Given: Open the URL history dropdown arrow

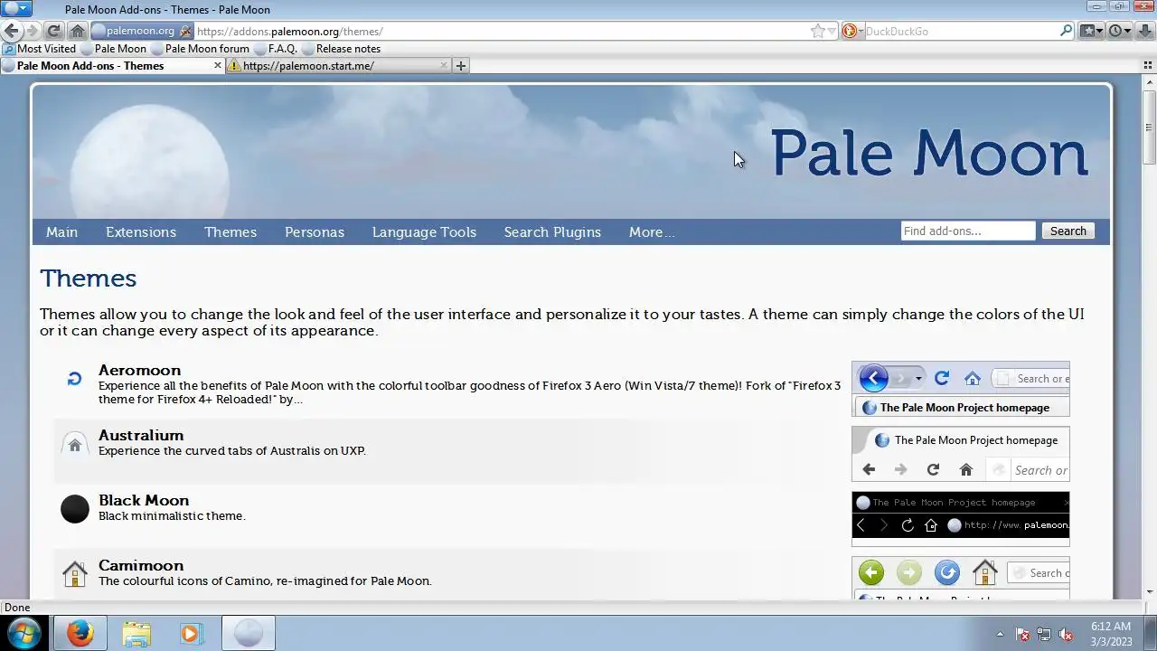Looking at the screenshot, I should (x=832, y=31).
